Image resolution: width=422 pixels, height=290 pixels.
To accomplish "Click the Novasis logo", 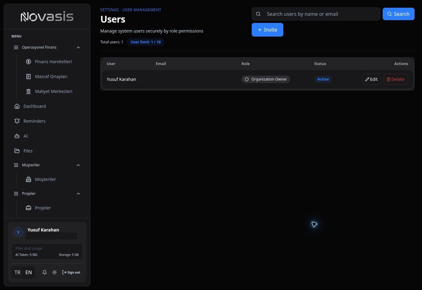I will coord(47,17).
